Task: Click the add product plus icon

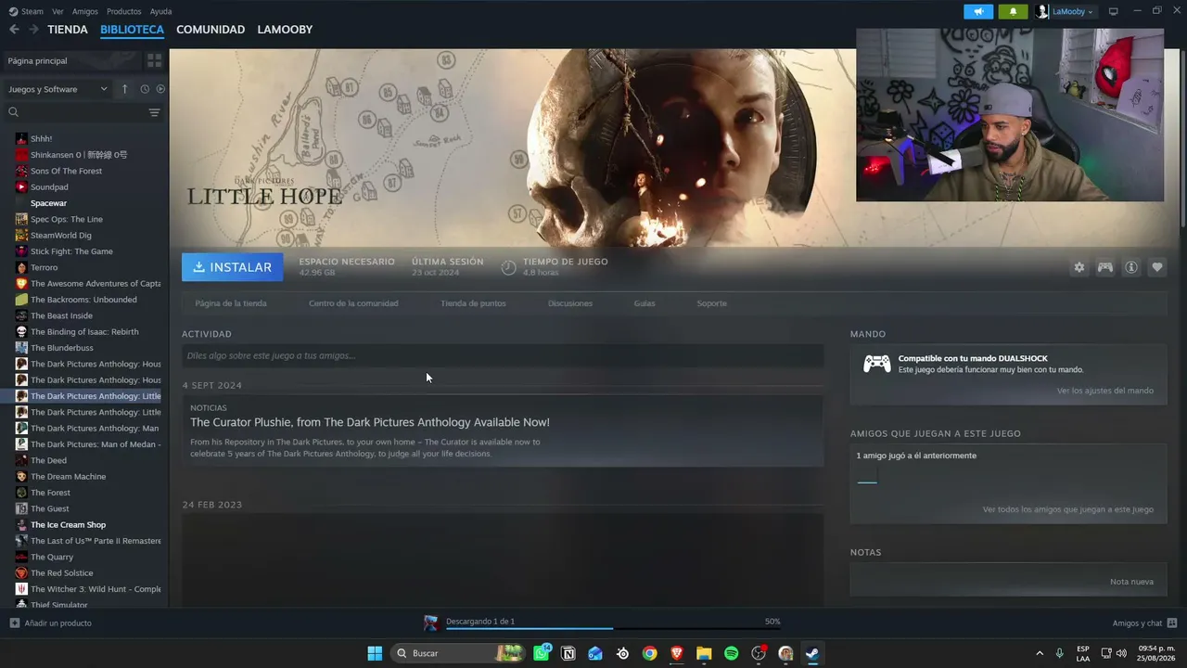Action: [x=14, y=623]
